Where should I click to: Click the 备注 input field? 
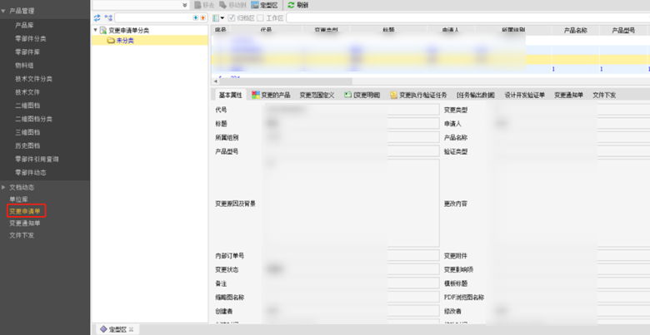tap(351, 283)
